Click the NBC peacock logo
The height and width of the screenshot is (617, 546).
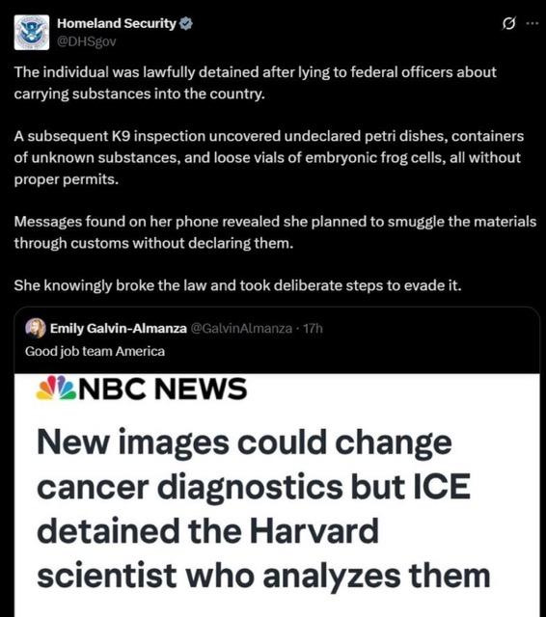click(56, 388)
